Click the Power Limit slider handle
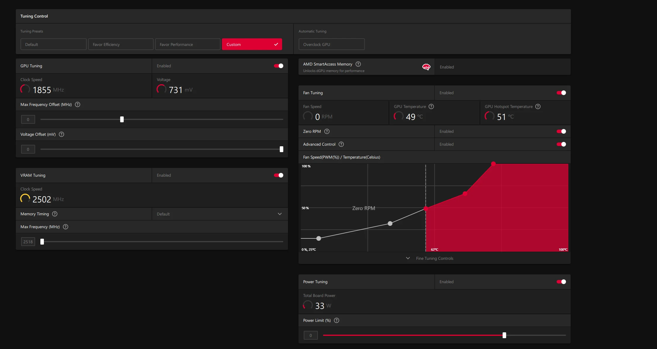The height and width of the screenshot is (349, 657). pyautogui.click(x=504, y=335)
